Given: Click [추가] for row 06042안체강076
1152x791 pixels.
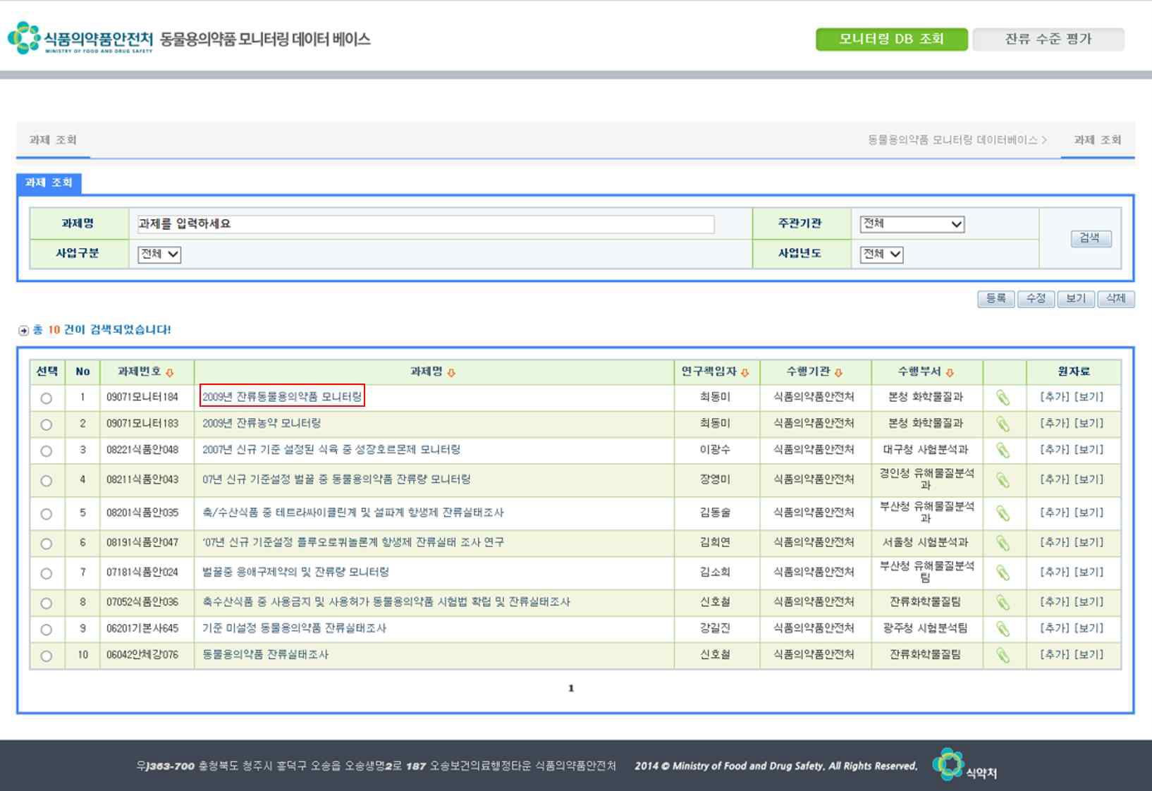Looking at the screenshot, I should pos(1055,655).
